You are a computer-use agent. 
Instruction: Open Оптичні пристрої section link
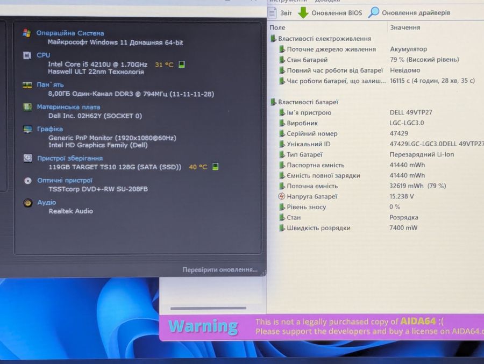pos(65,180)
